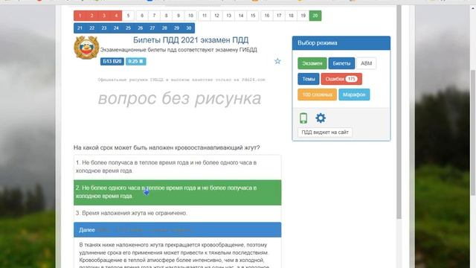Jump to question 14
476x268 pixels.
(x=241, y=16)
